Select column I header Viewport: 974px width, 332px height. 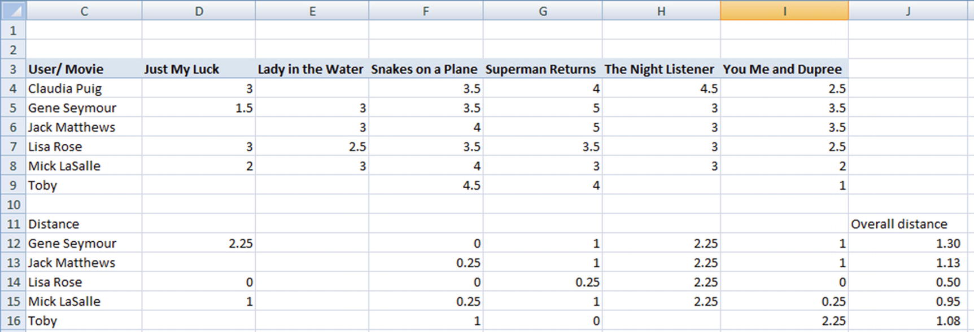coord(784,11)
